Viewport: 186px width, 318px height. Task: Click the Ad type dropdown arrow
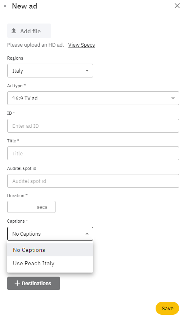pyautogui.click(x=173, y=98)
